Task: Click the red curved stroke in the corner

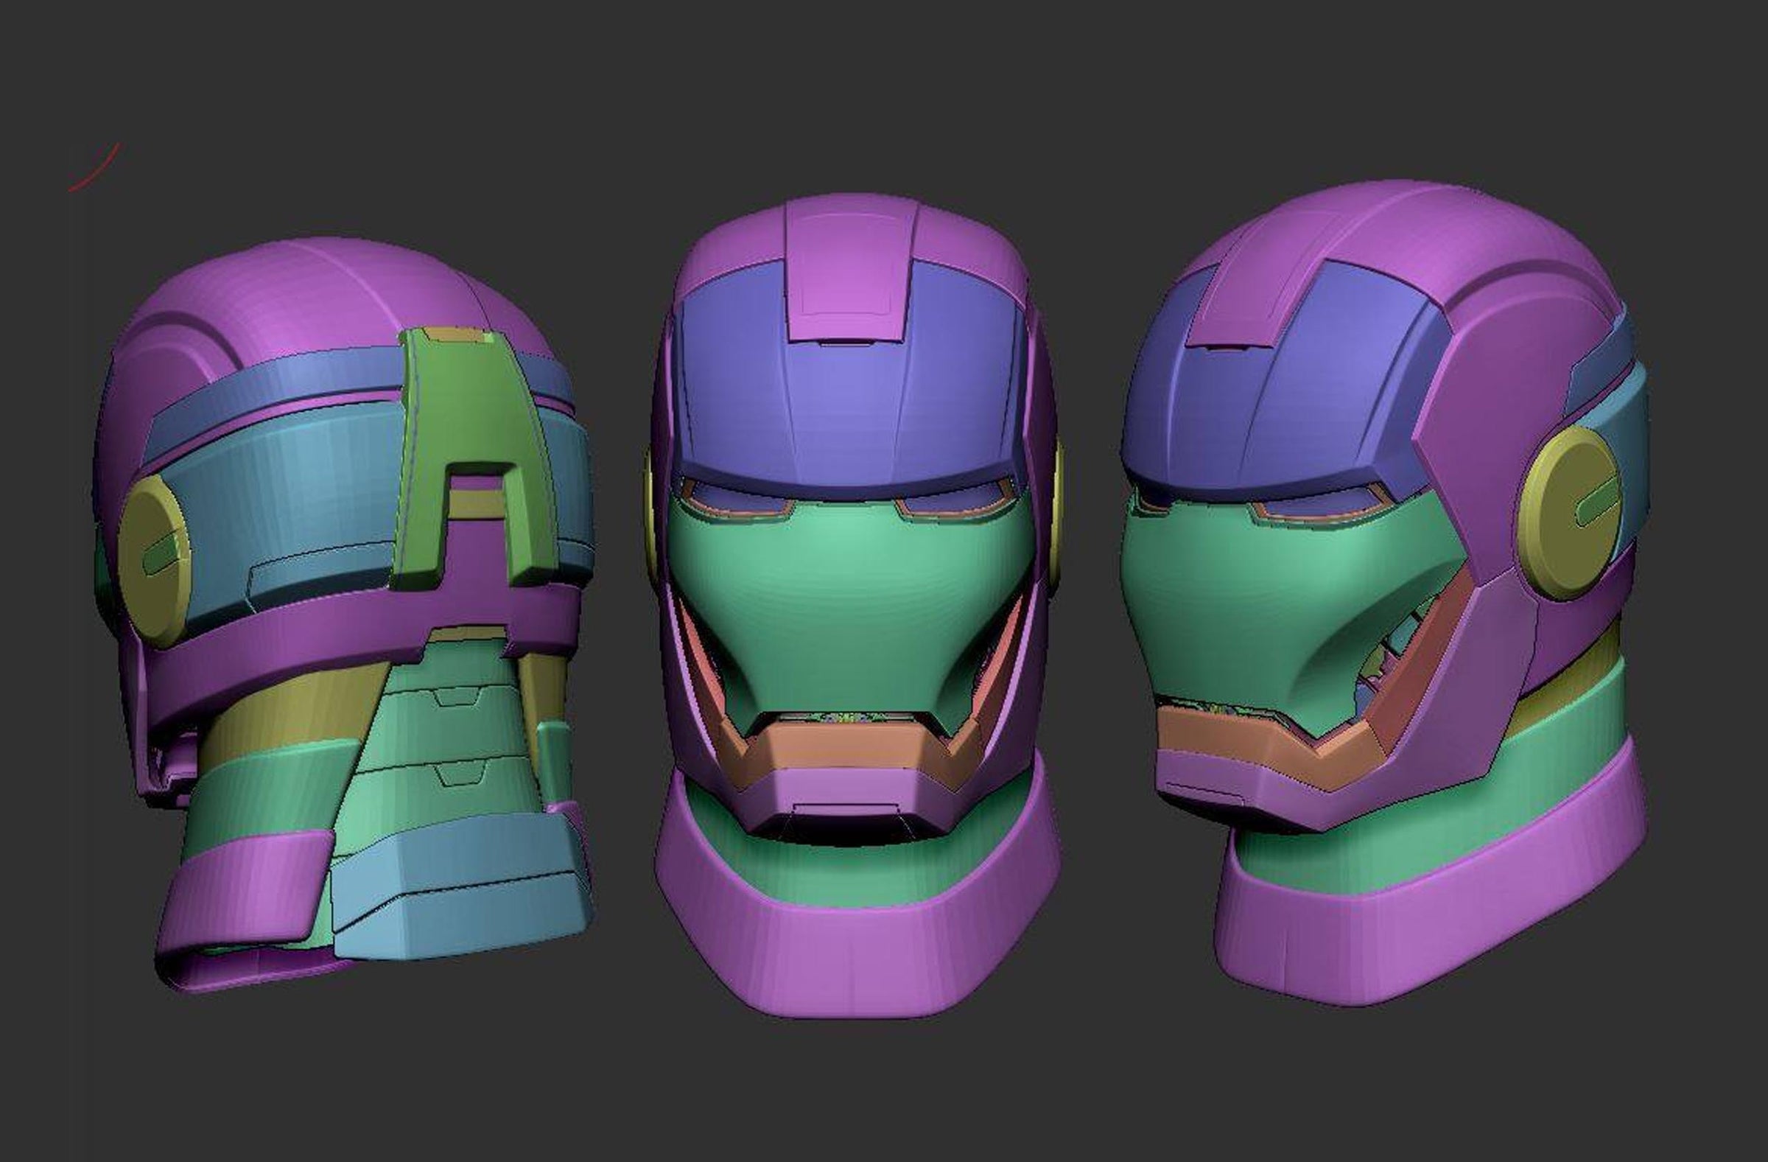Action: [x=97, y=171]
